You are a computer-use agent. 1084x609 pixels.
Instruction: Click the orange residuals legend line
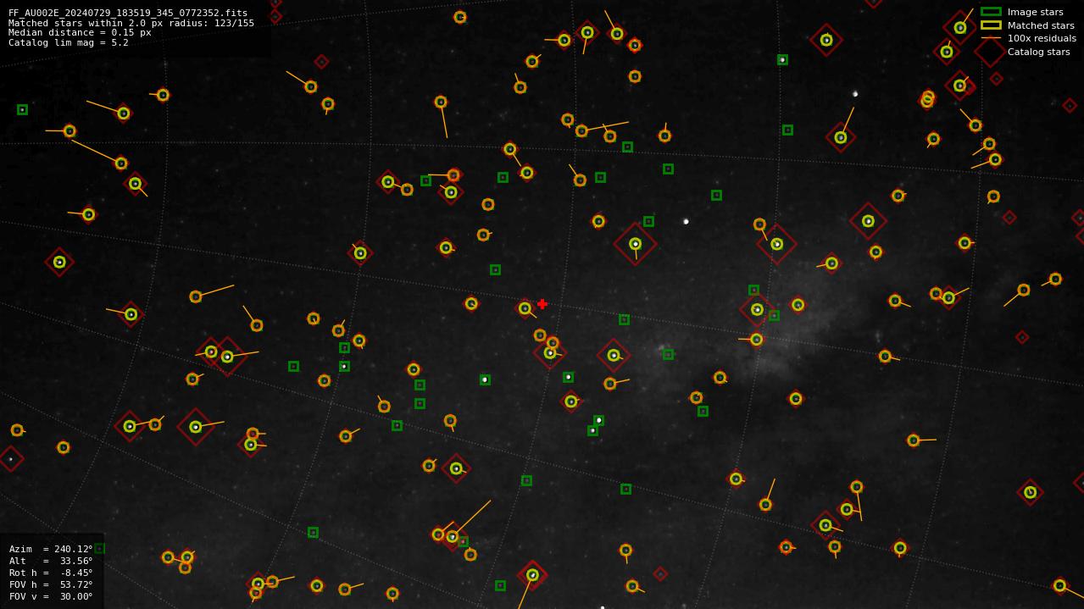pyautogui.click(x=991, y=38)
